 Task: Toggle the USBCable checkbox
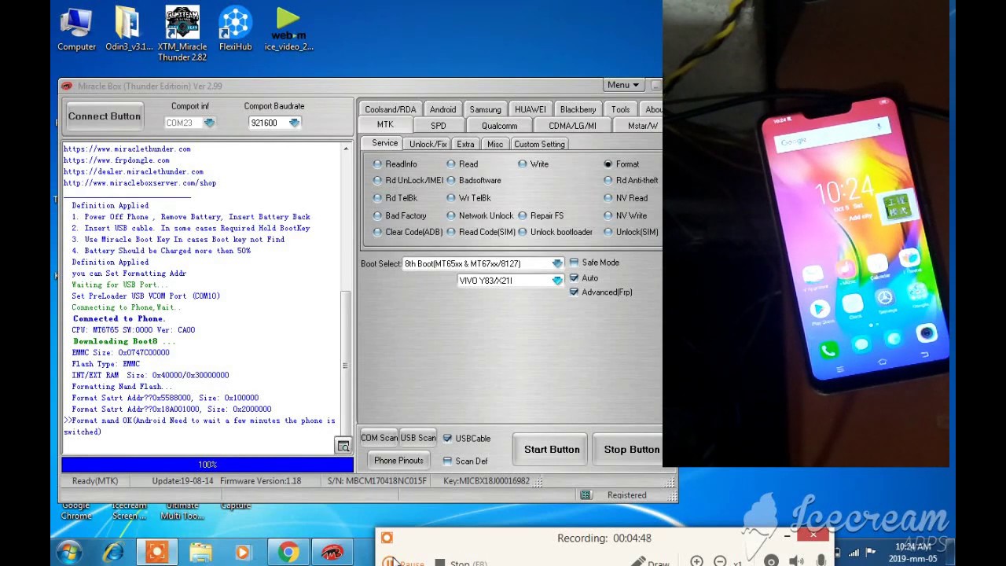(x=467, y=439)
